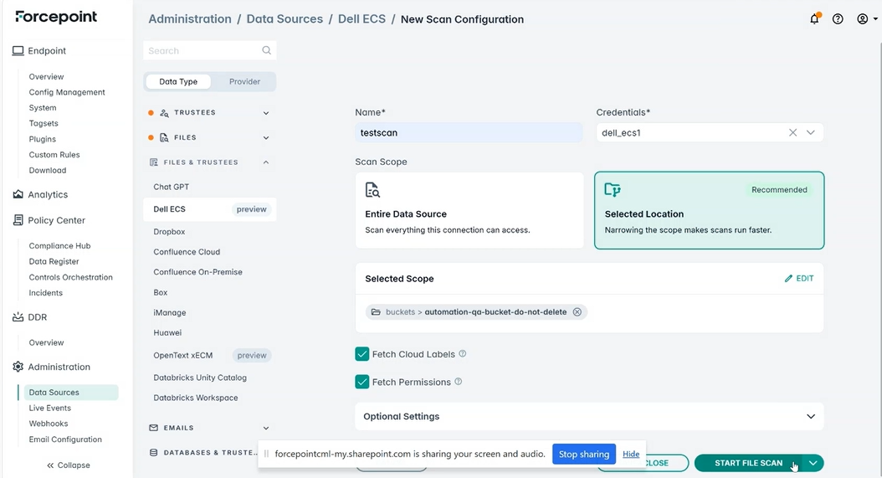The width and height of the screenshot is (882, 478).
Task: Click the Name input field
Action: (469, 133)
